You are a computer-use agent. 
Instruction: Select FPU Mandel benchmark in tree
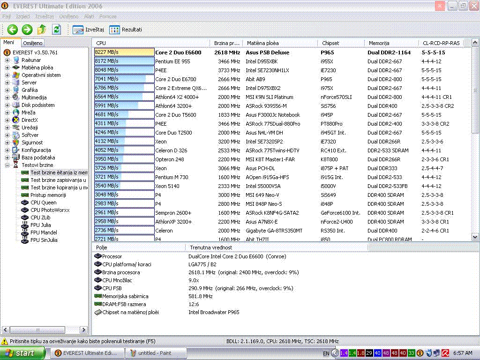pos(43,232)
